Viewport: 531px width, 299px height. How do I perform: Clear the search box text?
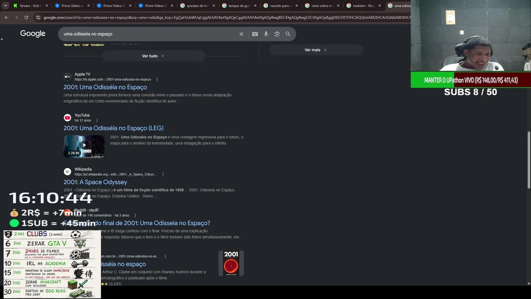click(241, 34)
